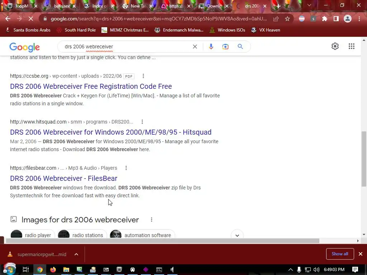Click the scroll right arrow of the horizontal scrollbar
This screenshot has height=275, width=367.
click(x=358, y=241)
